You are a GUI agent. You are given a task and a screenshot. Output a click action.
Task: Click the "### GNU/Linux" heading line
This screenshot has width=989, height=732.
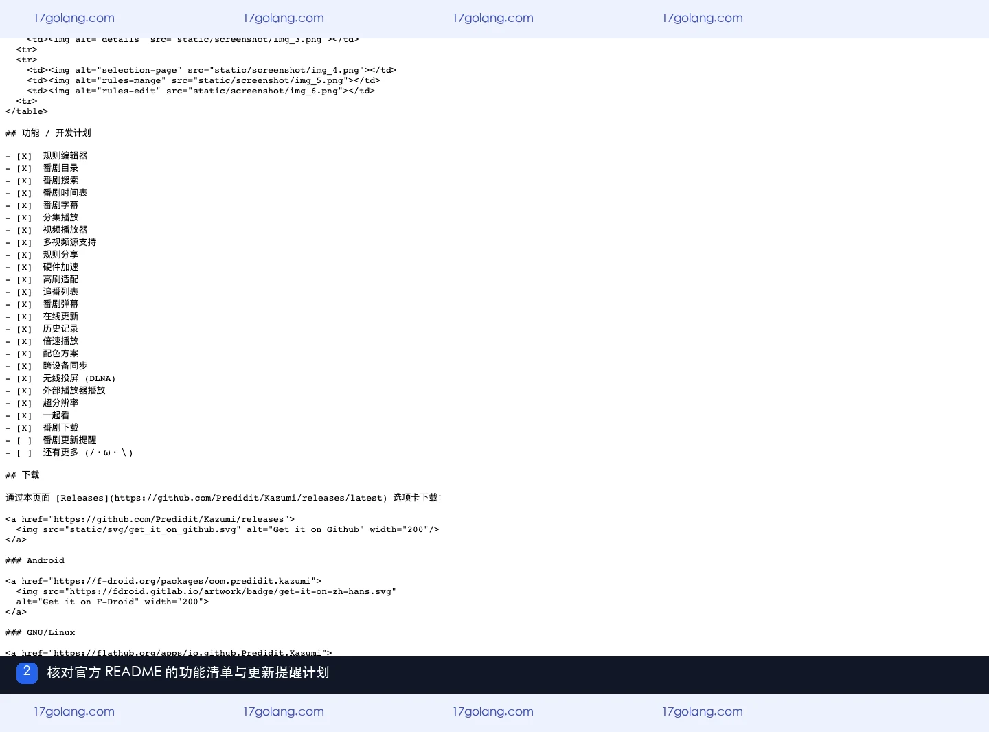41,632
